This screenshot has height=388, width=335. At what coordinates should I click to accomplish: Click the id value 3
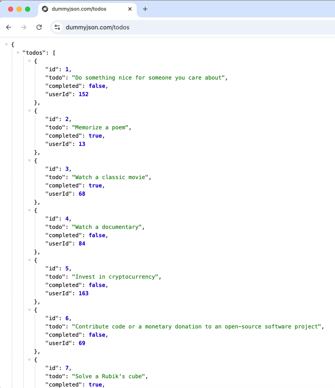[67, 169]
